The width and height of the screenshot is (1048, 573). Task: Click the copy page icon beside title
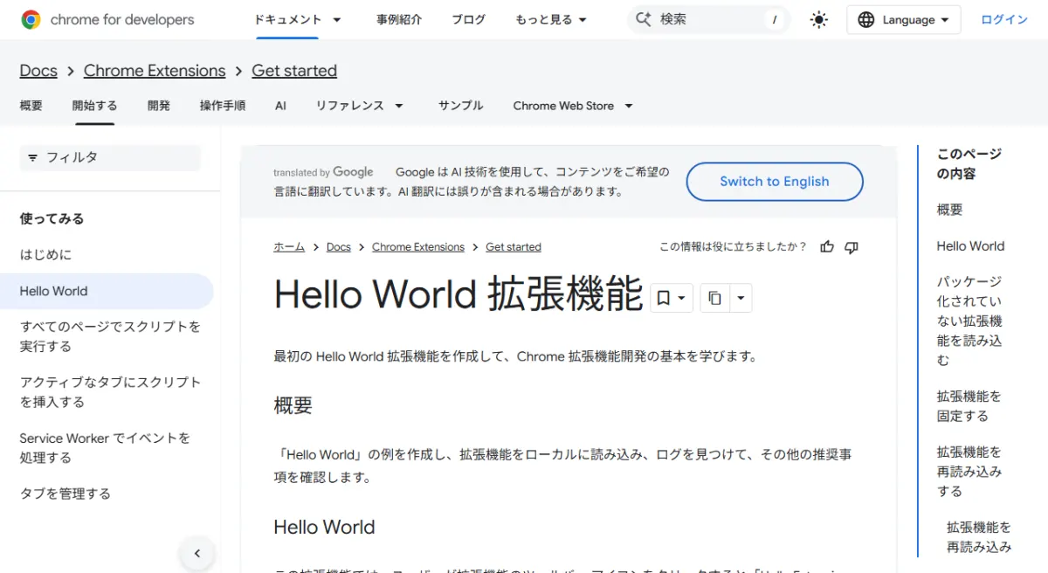coord(714,298)
